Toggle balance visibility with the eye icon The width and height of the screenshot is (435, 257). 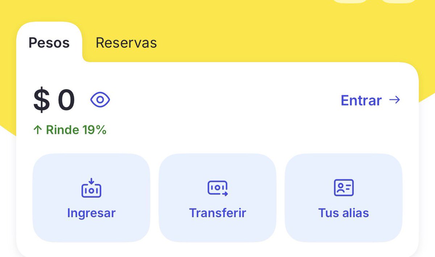click(100, 100)
